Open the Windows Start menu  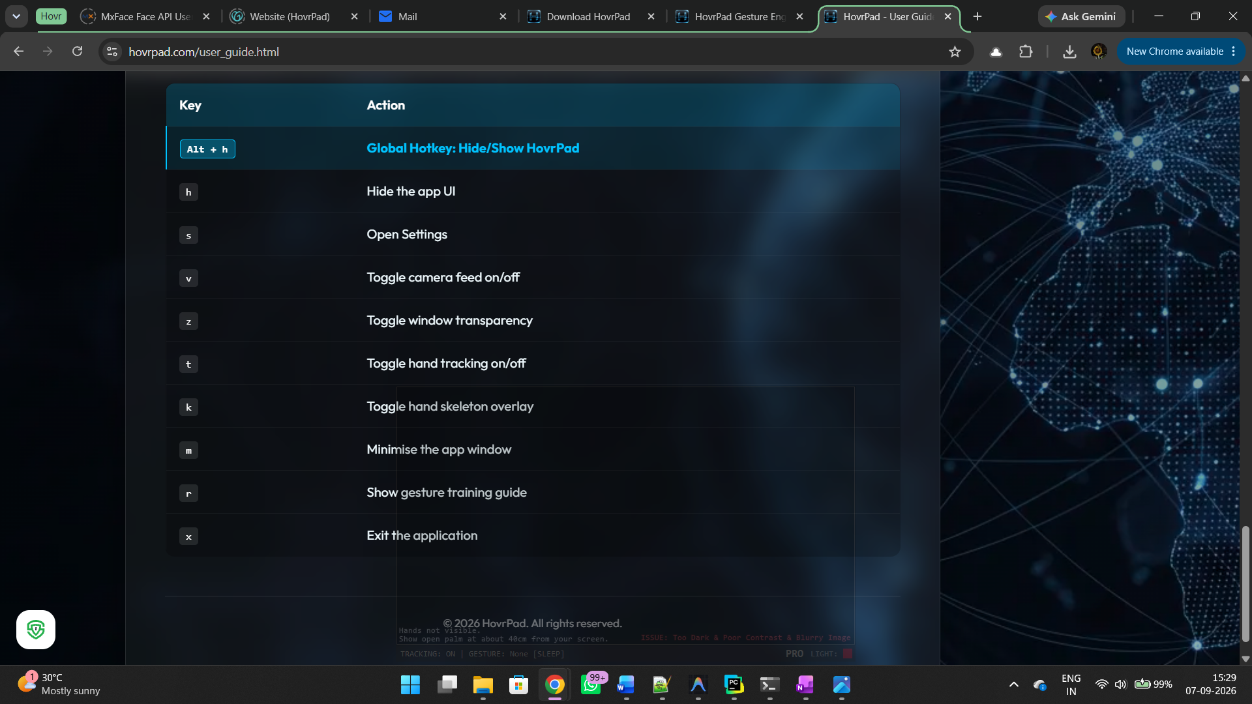coord(410,685)
